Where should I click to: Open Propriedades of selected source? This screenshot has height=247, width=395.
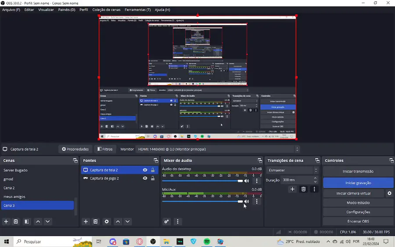pos(75,149)
